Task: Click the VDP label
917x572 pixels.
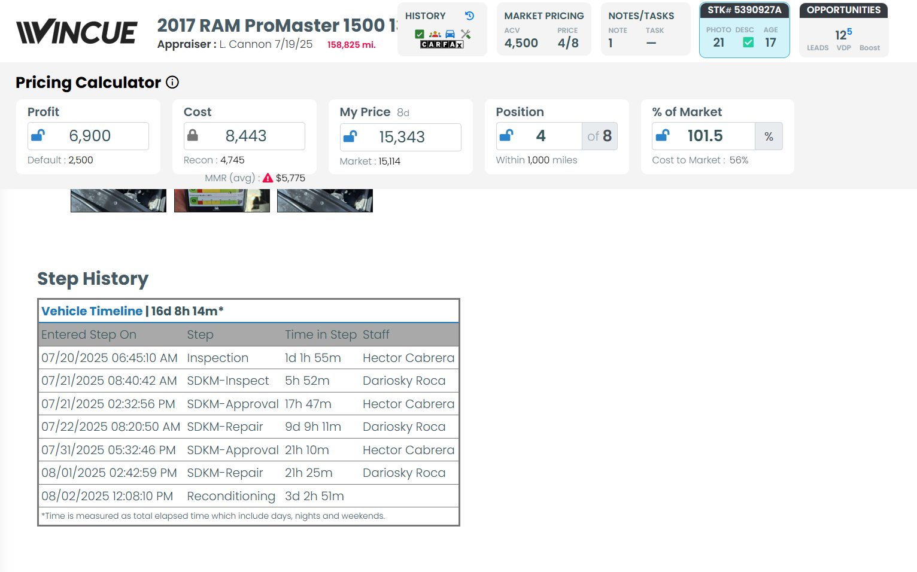Action: click(844, 48)
